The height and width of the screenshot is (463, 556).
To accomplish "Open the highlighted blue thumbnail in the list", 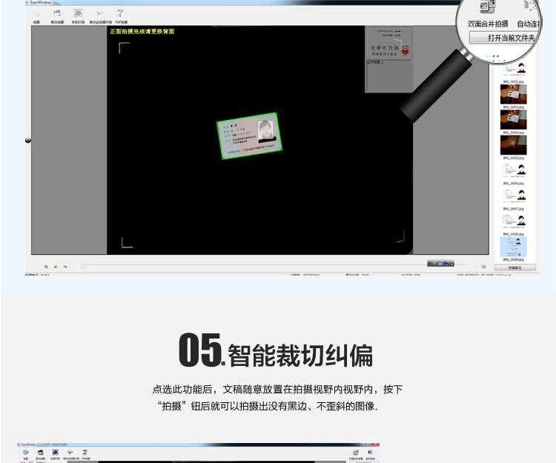I will pyautogui.click(x=514, y=247).
